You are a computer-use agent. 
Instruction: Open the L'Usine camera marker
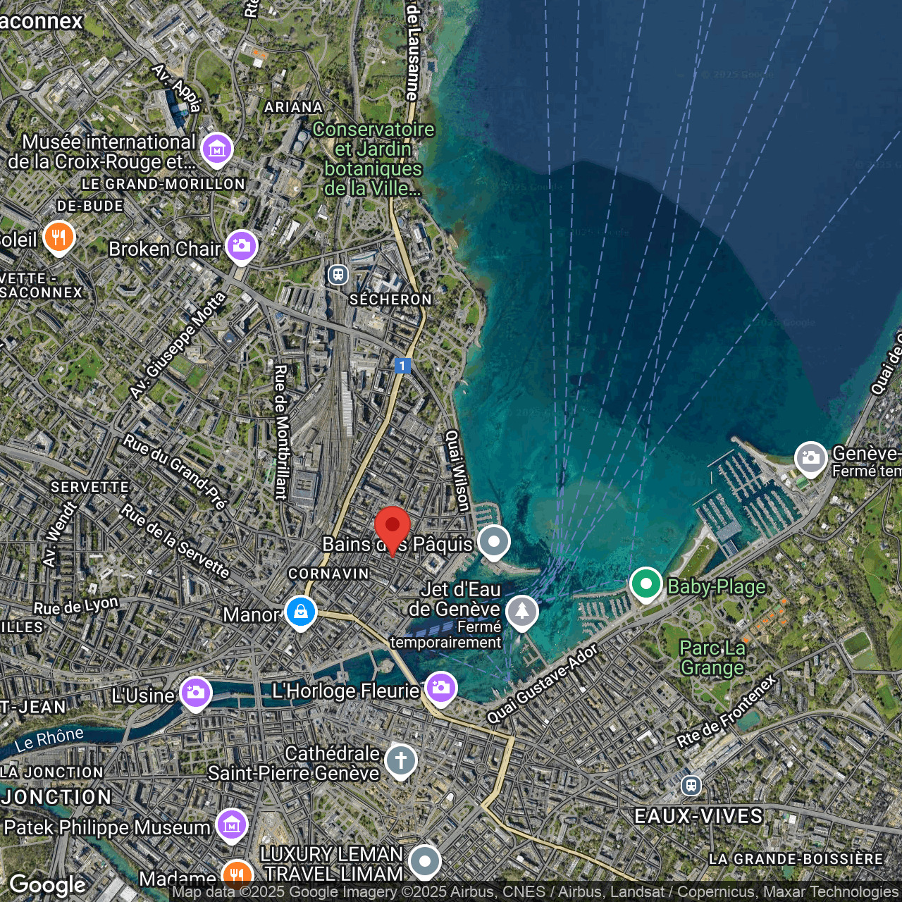pyautogui.click(x=196, y=693)
